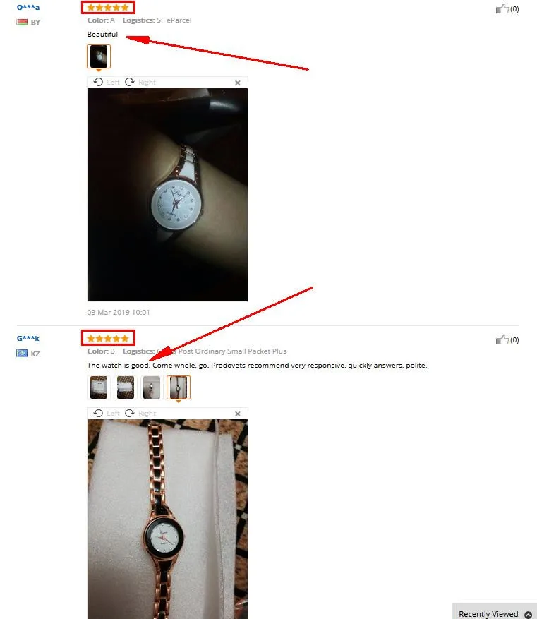
Task: Open G***k's first review thumbnail
Action: pyautogui.click(x=99, y=387)
